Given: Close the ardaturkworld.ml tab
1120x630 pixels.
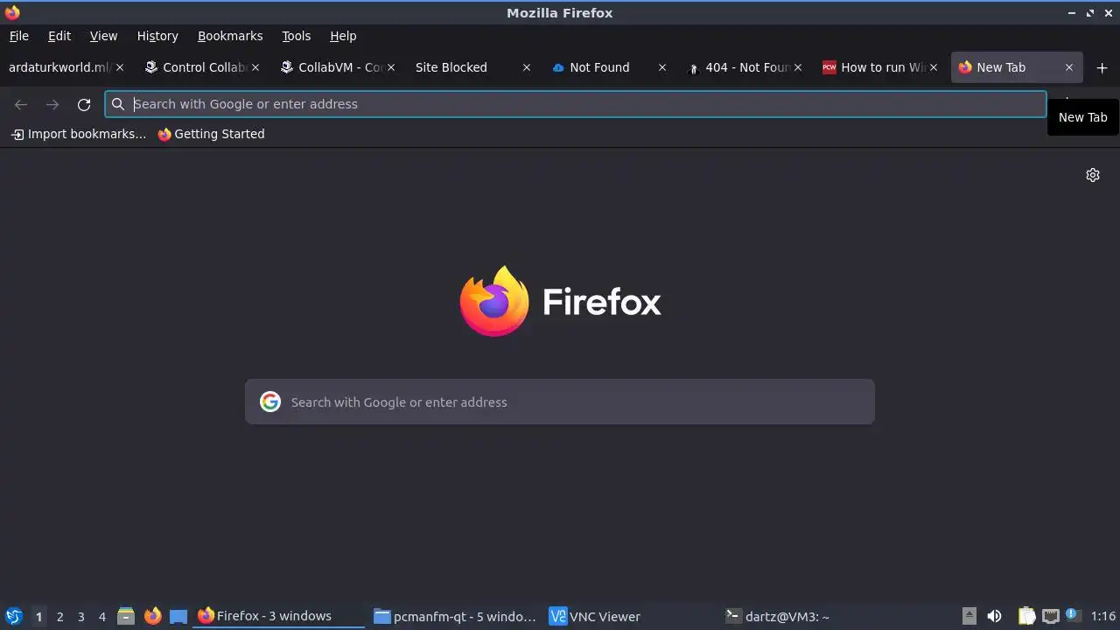Looking at the screenshot, I should pyautogui.click(x=120, y=67).
